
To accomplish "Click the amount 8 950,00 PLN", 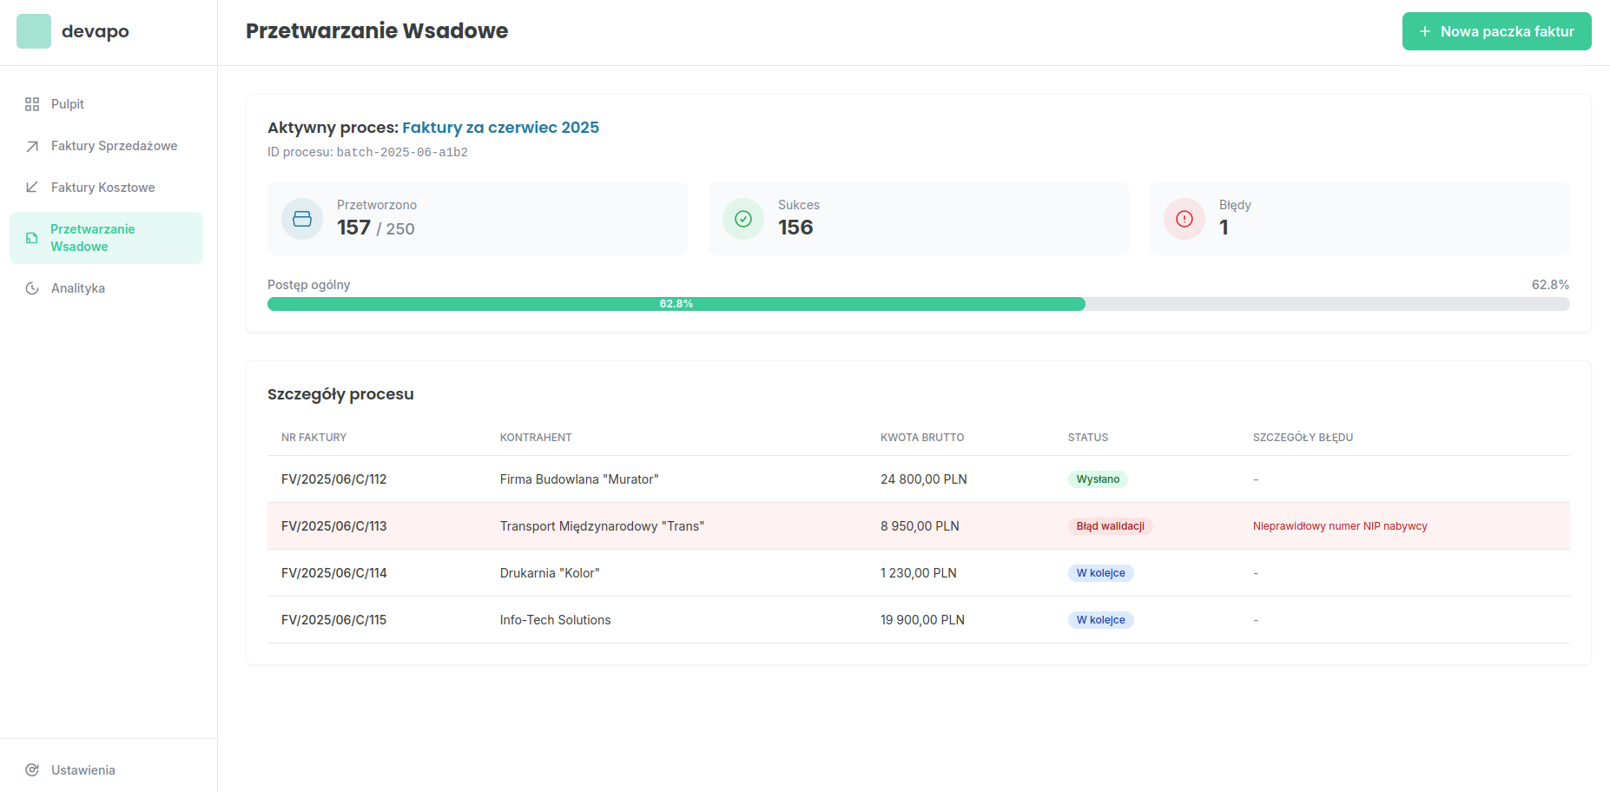I will tap(920, 526).
